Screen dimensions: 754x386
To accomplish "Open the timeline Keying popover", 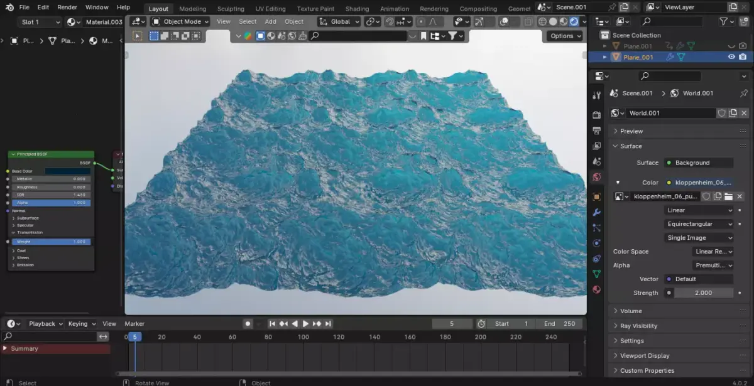I will [82, 324].
